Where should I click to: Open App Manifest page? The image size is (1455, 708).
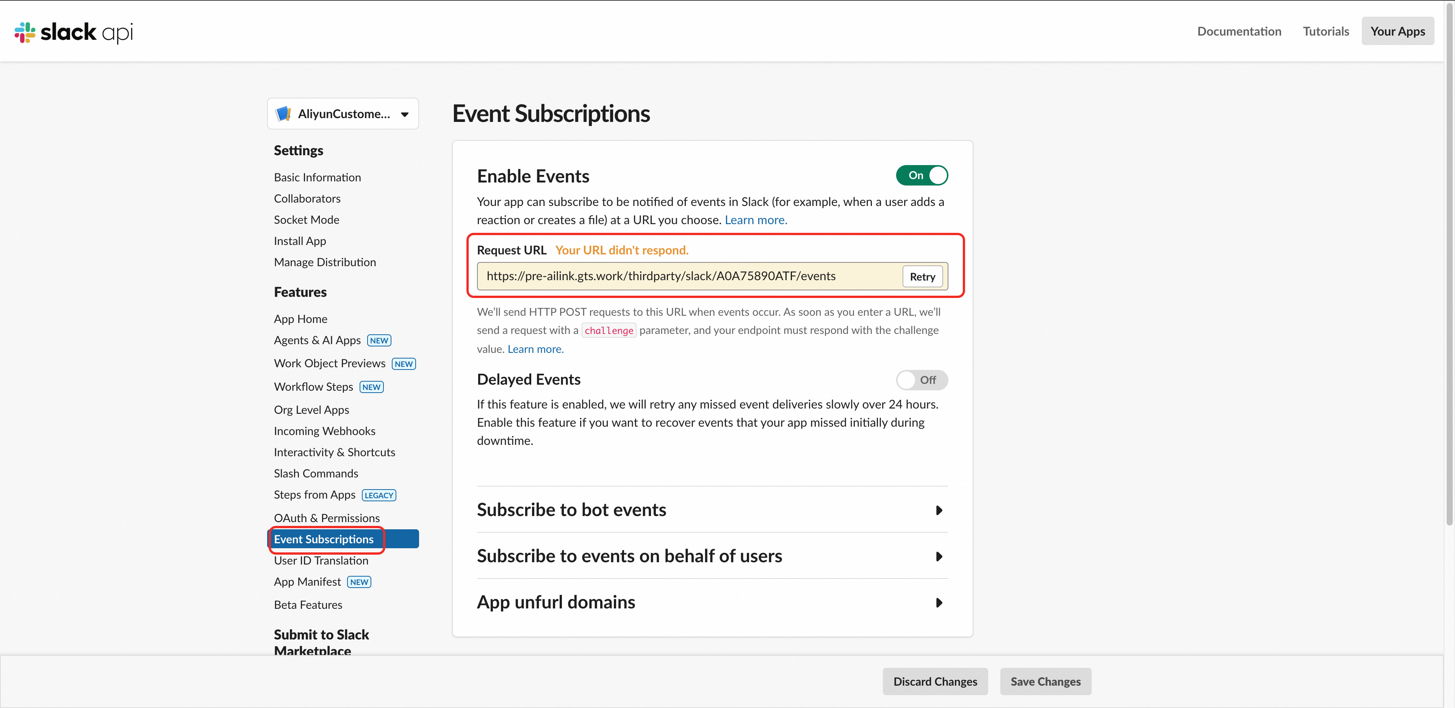[307, 582]
